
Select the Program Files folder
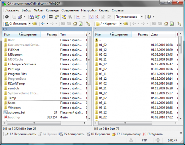pyautogui.click(x=17, y=74)
